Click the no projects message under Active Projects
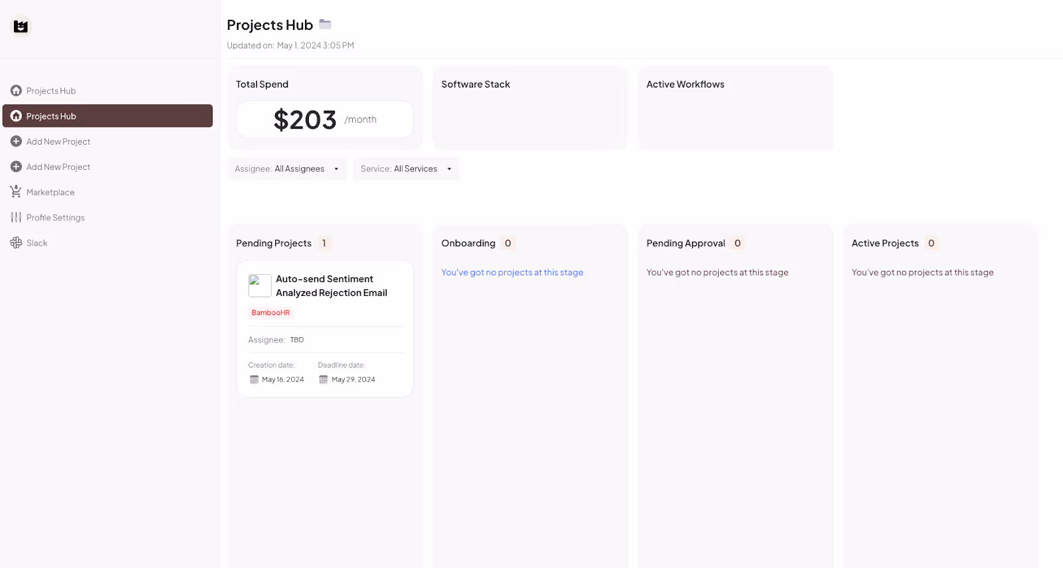 click(x=923, y=272)
